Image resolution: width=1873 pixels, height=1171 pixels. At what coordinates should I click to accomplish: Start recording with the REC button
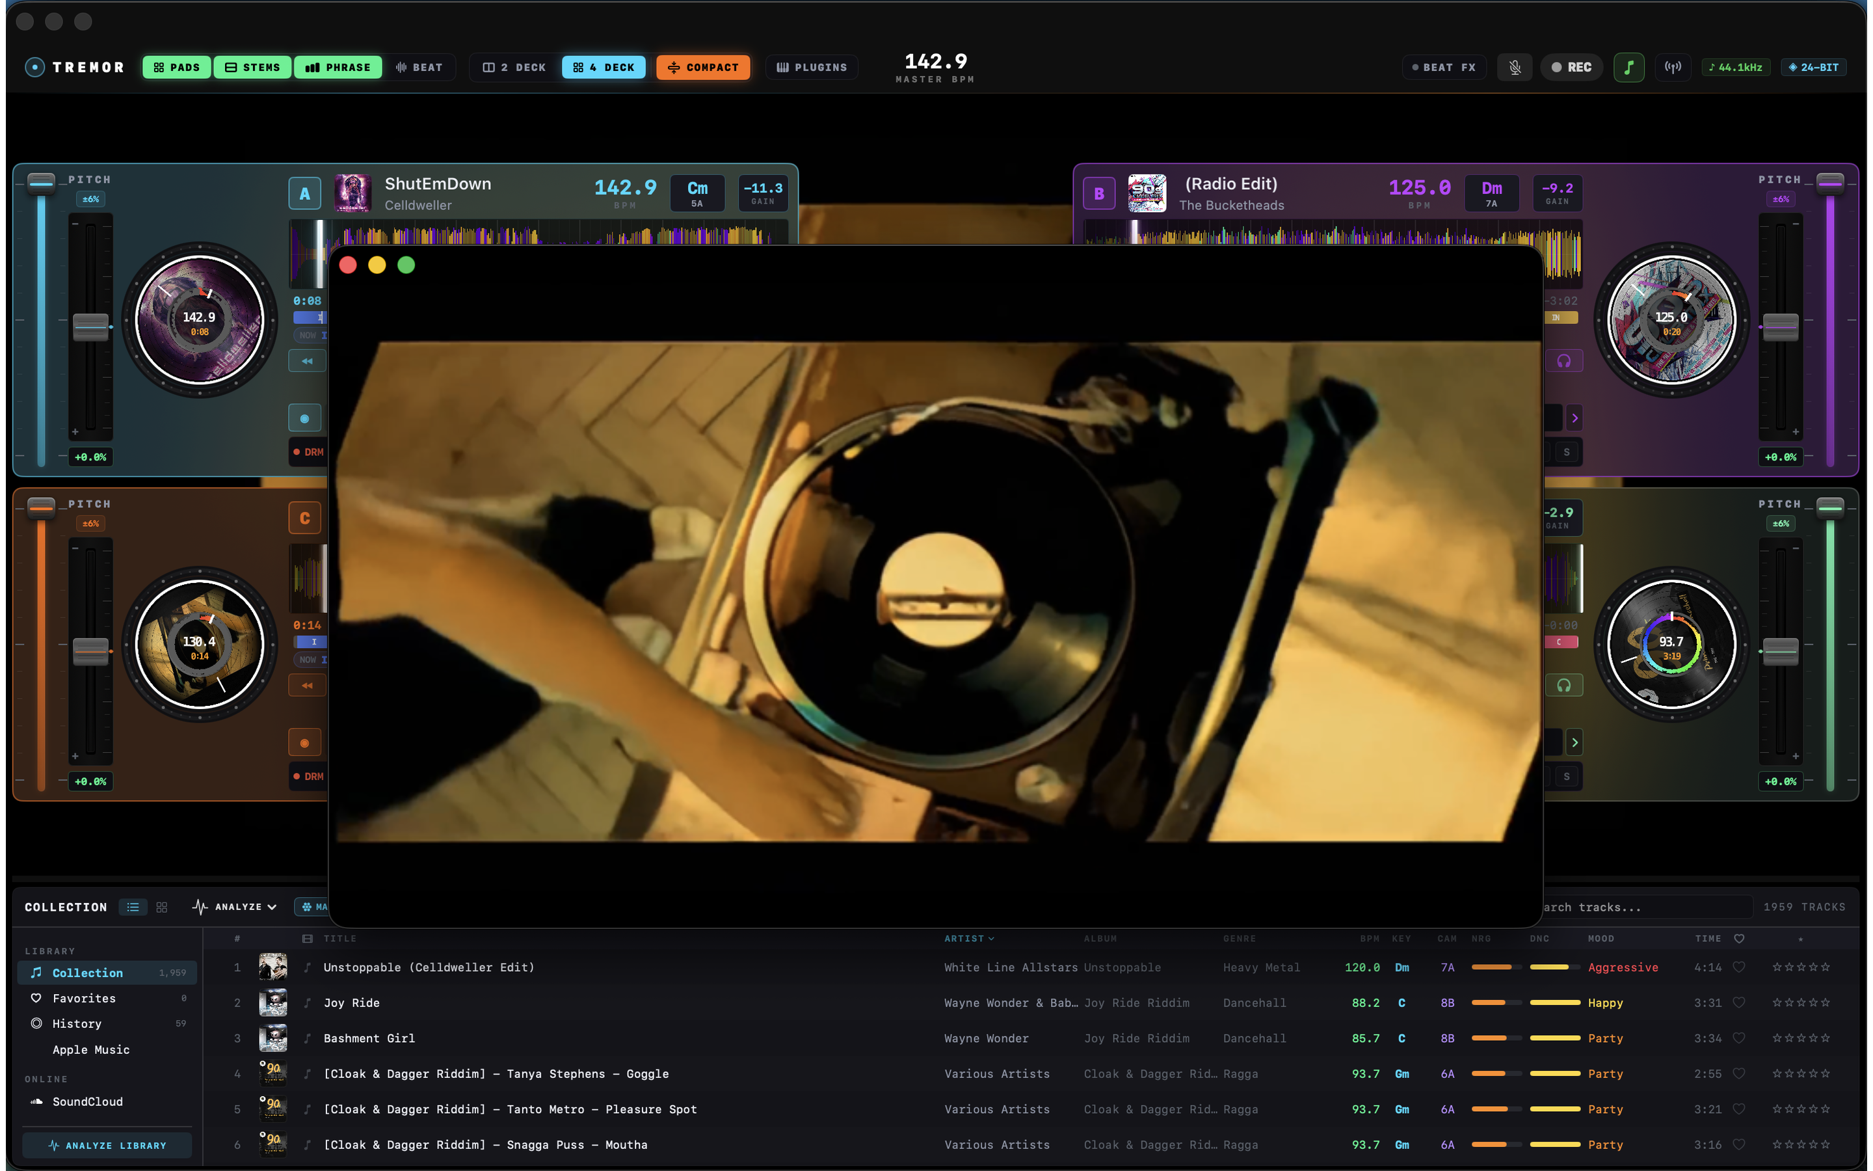point(1571,68)
